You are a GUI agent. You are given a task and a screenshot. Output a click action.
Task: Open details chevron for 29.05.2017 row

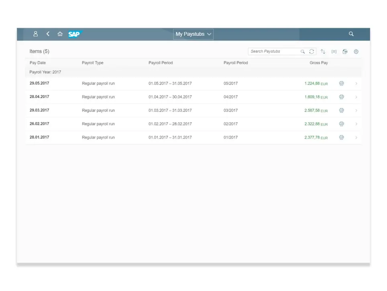pyautogui.click(x=356, y=83)
